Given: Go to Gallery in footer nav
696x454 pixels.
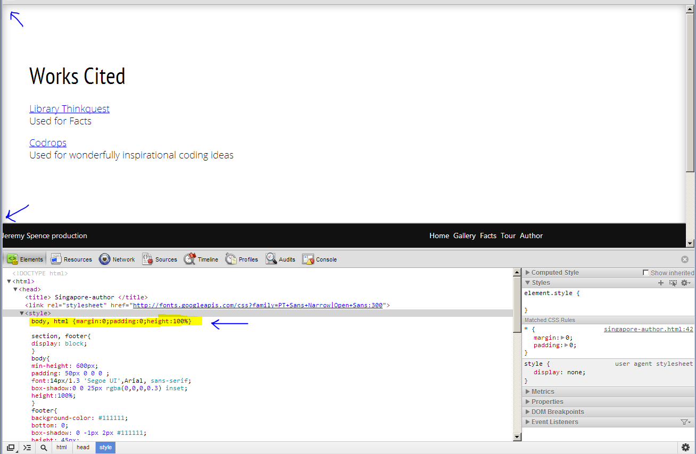Looking at the screenshot, I should pos(464,236).
